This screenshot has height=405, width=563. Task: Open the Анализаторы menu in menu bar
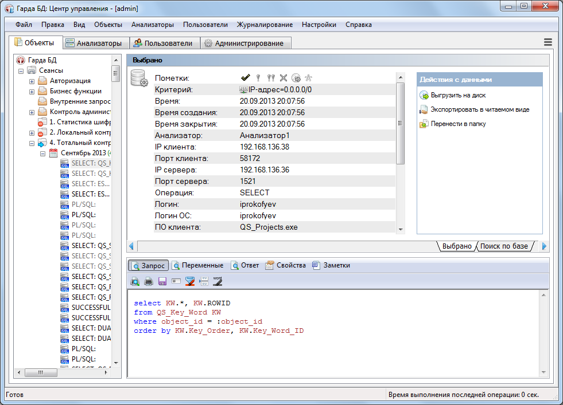point(152,25)
